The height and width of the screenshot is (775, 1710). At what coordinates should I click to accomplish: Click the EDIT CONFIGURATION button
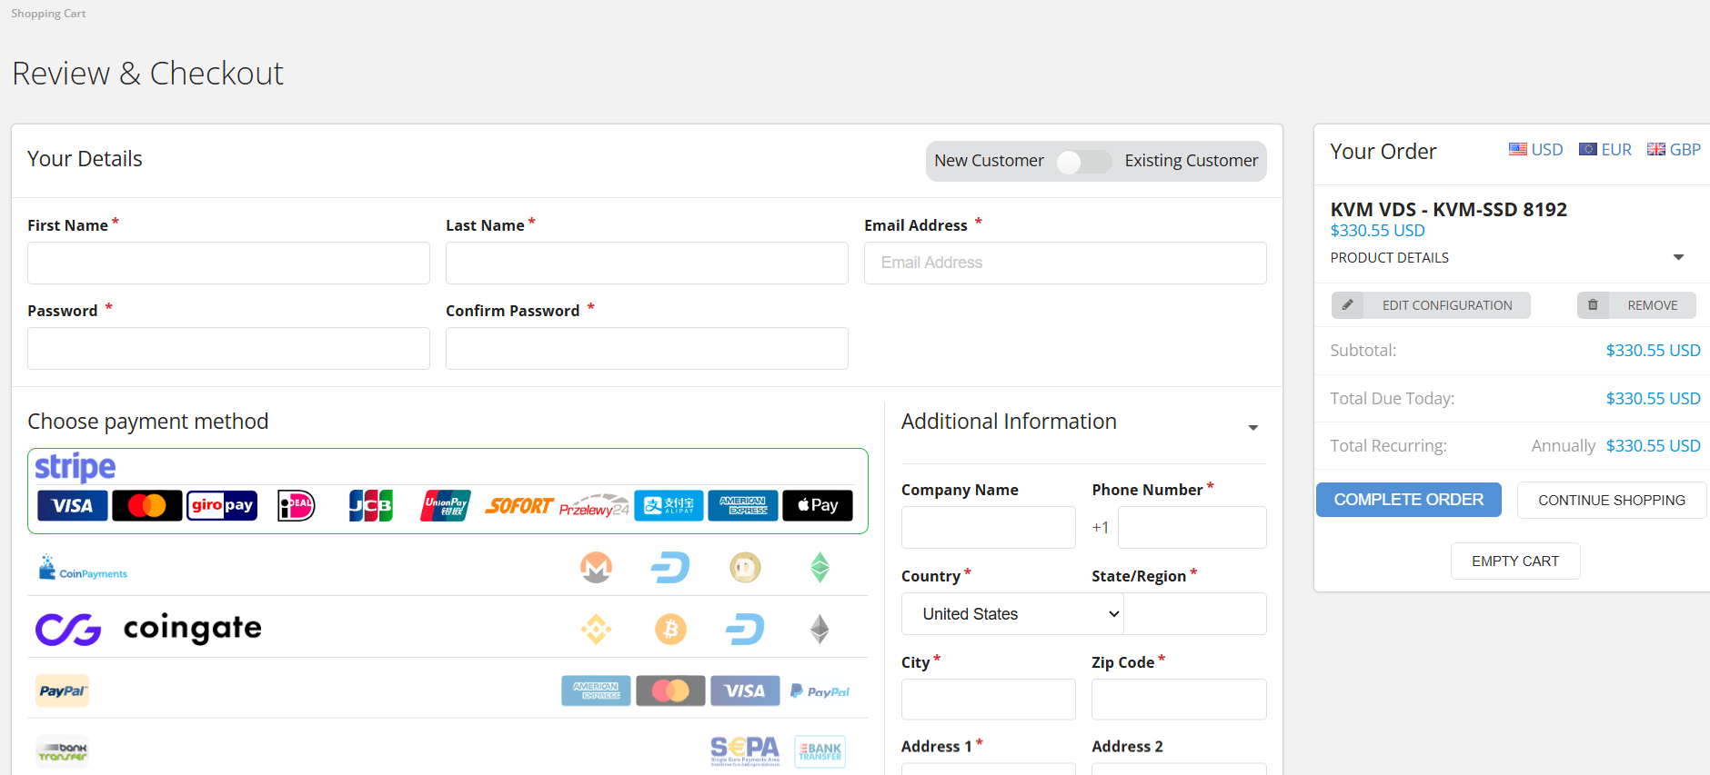tap(1431, 305)
